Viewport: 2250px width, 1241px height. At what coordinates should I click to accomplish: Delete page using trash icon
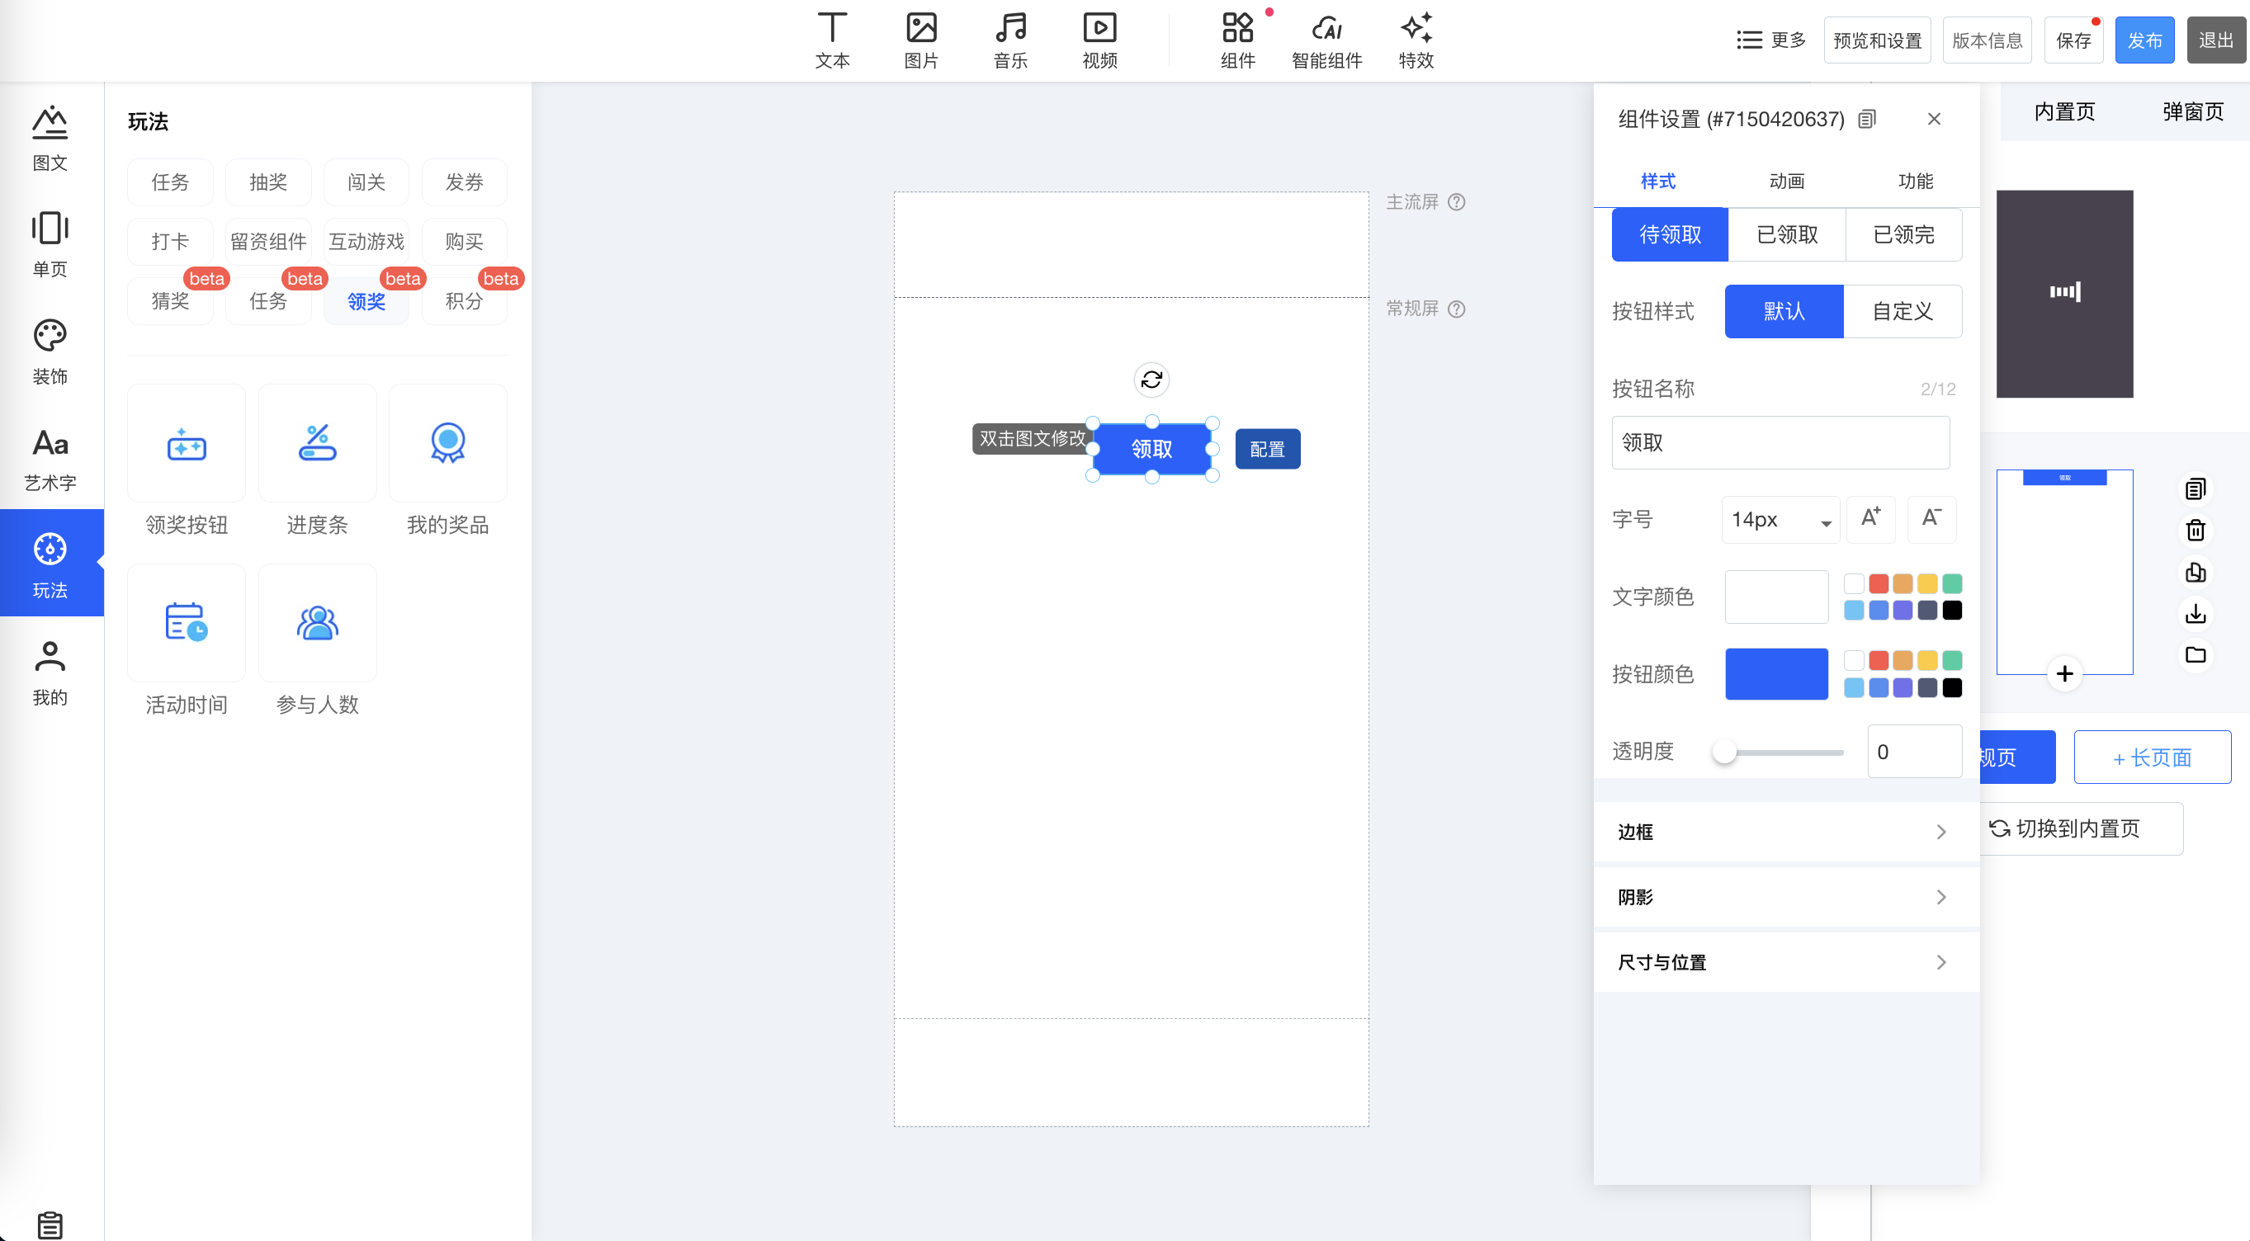click(2195, 530)
